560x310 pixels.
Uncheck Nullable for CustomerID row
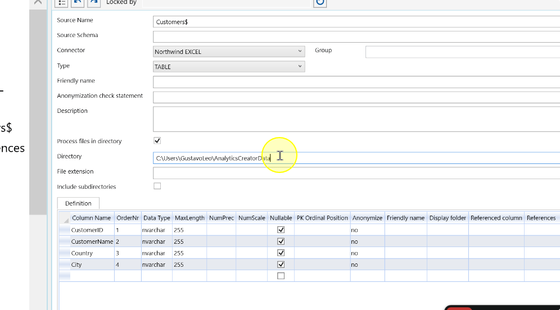(x=281, y=230)
